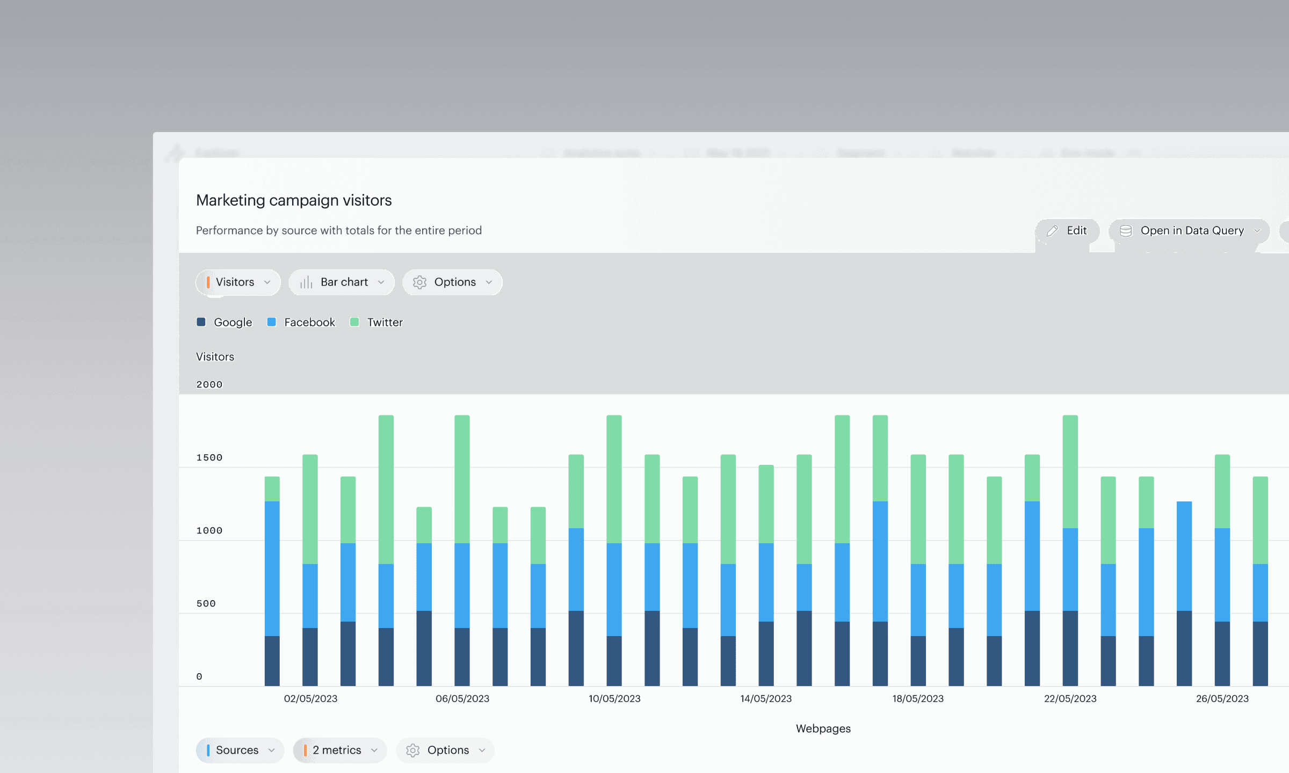Click the bar chart icon in the chart type pill
Screen dimensions: 1289x773
306,282
